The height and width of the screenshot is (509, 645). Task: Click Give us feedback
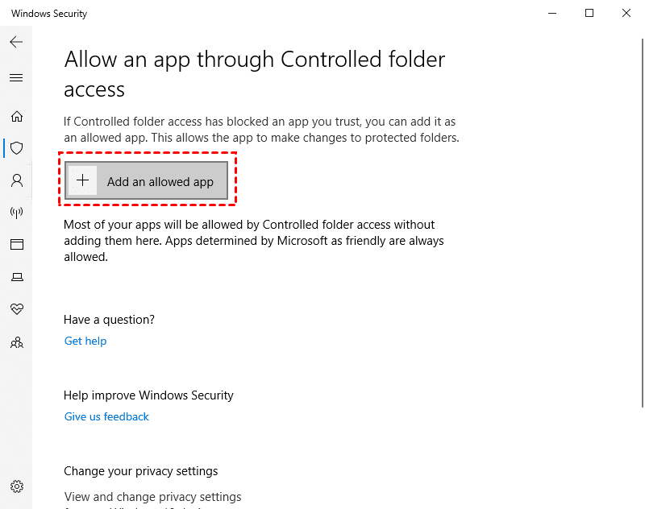pyautogui.click(x=106, y=416)
